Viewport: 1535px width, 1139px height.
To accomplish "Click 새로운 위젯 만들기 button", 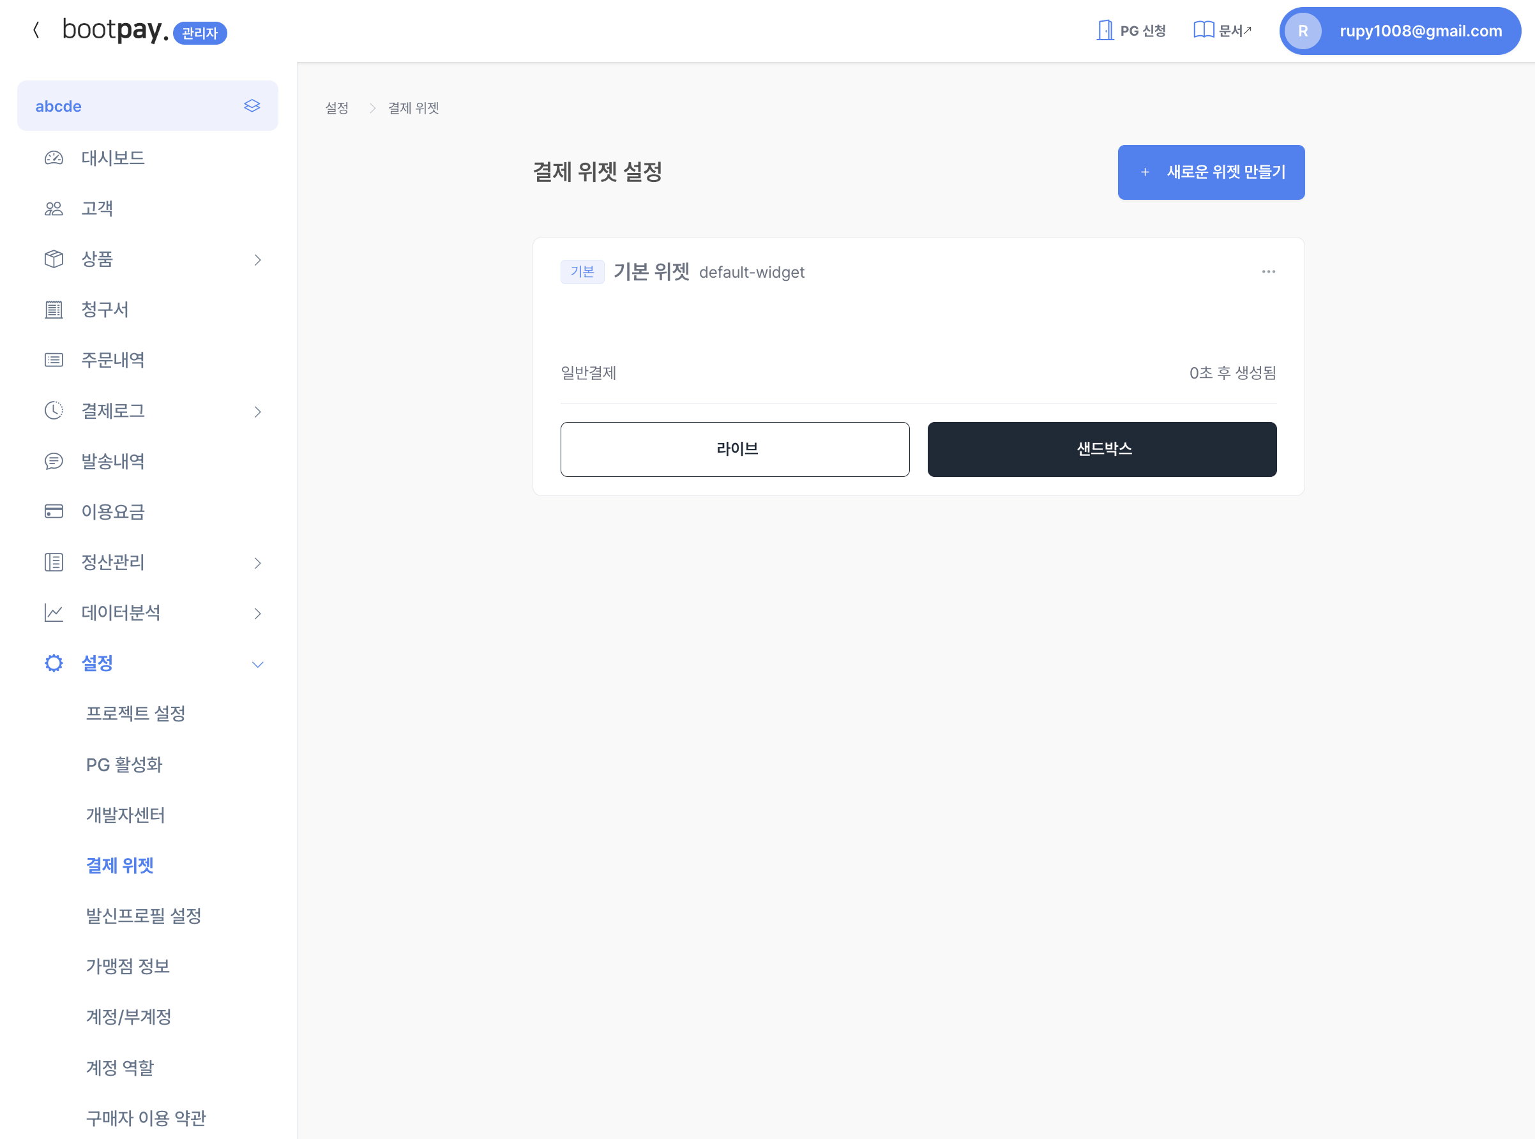I will [x=1211, y=172].
